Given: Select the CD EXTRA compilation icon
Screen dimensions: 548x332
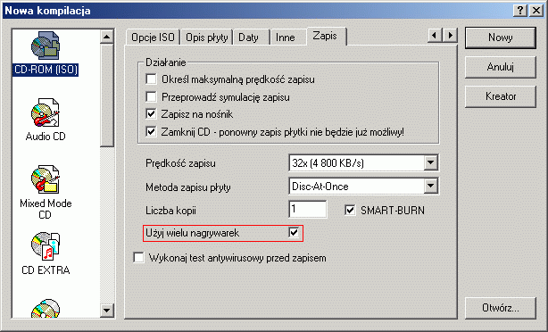Looking at the screenshot, I should click(x=46, y=253).
